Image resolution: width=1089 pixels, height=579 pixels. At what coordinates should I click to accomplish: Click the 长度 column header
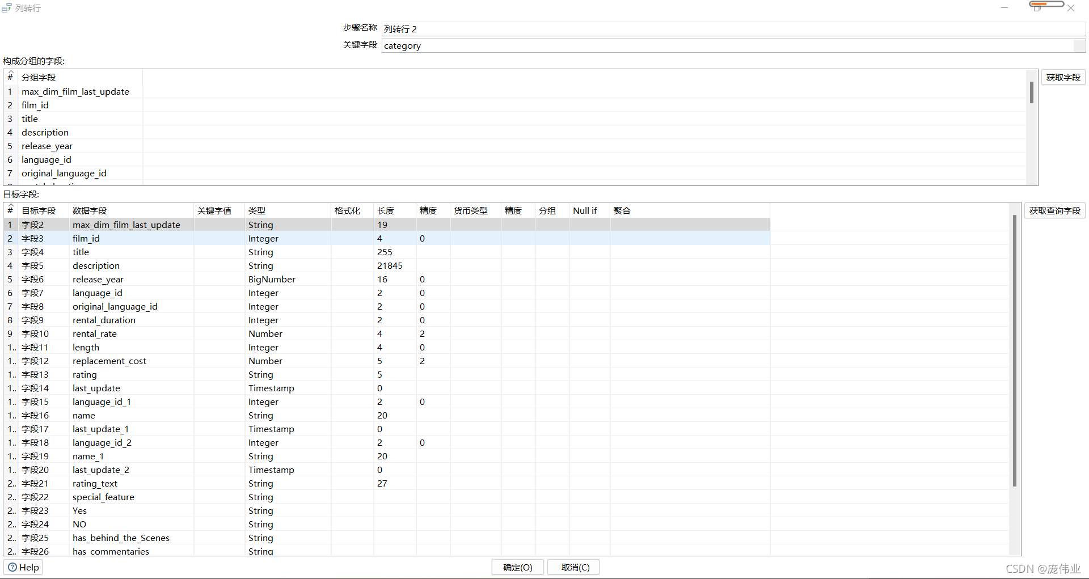395,210
